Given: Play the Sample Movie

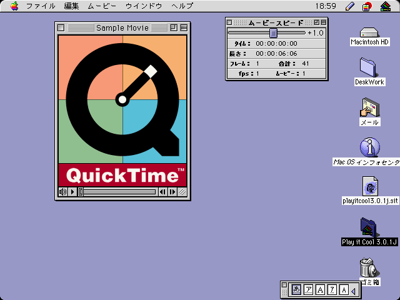Looking at the screenshot, I should click(x=72, y=192).
